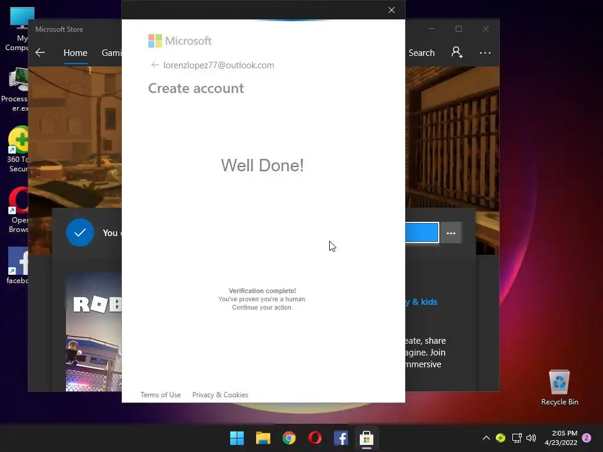Click the 'Well Done!' message
The image size is (603, 452).
[262, 165]
